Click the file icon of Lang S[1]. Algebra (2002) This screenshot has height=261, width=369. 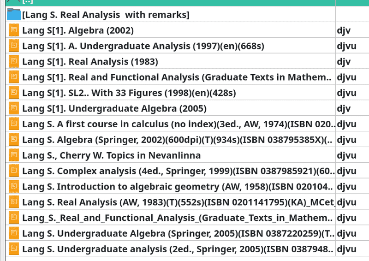click(x=14, y=30)
